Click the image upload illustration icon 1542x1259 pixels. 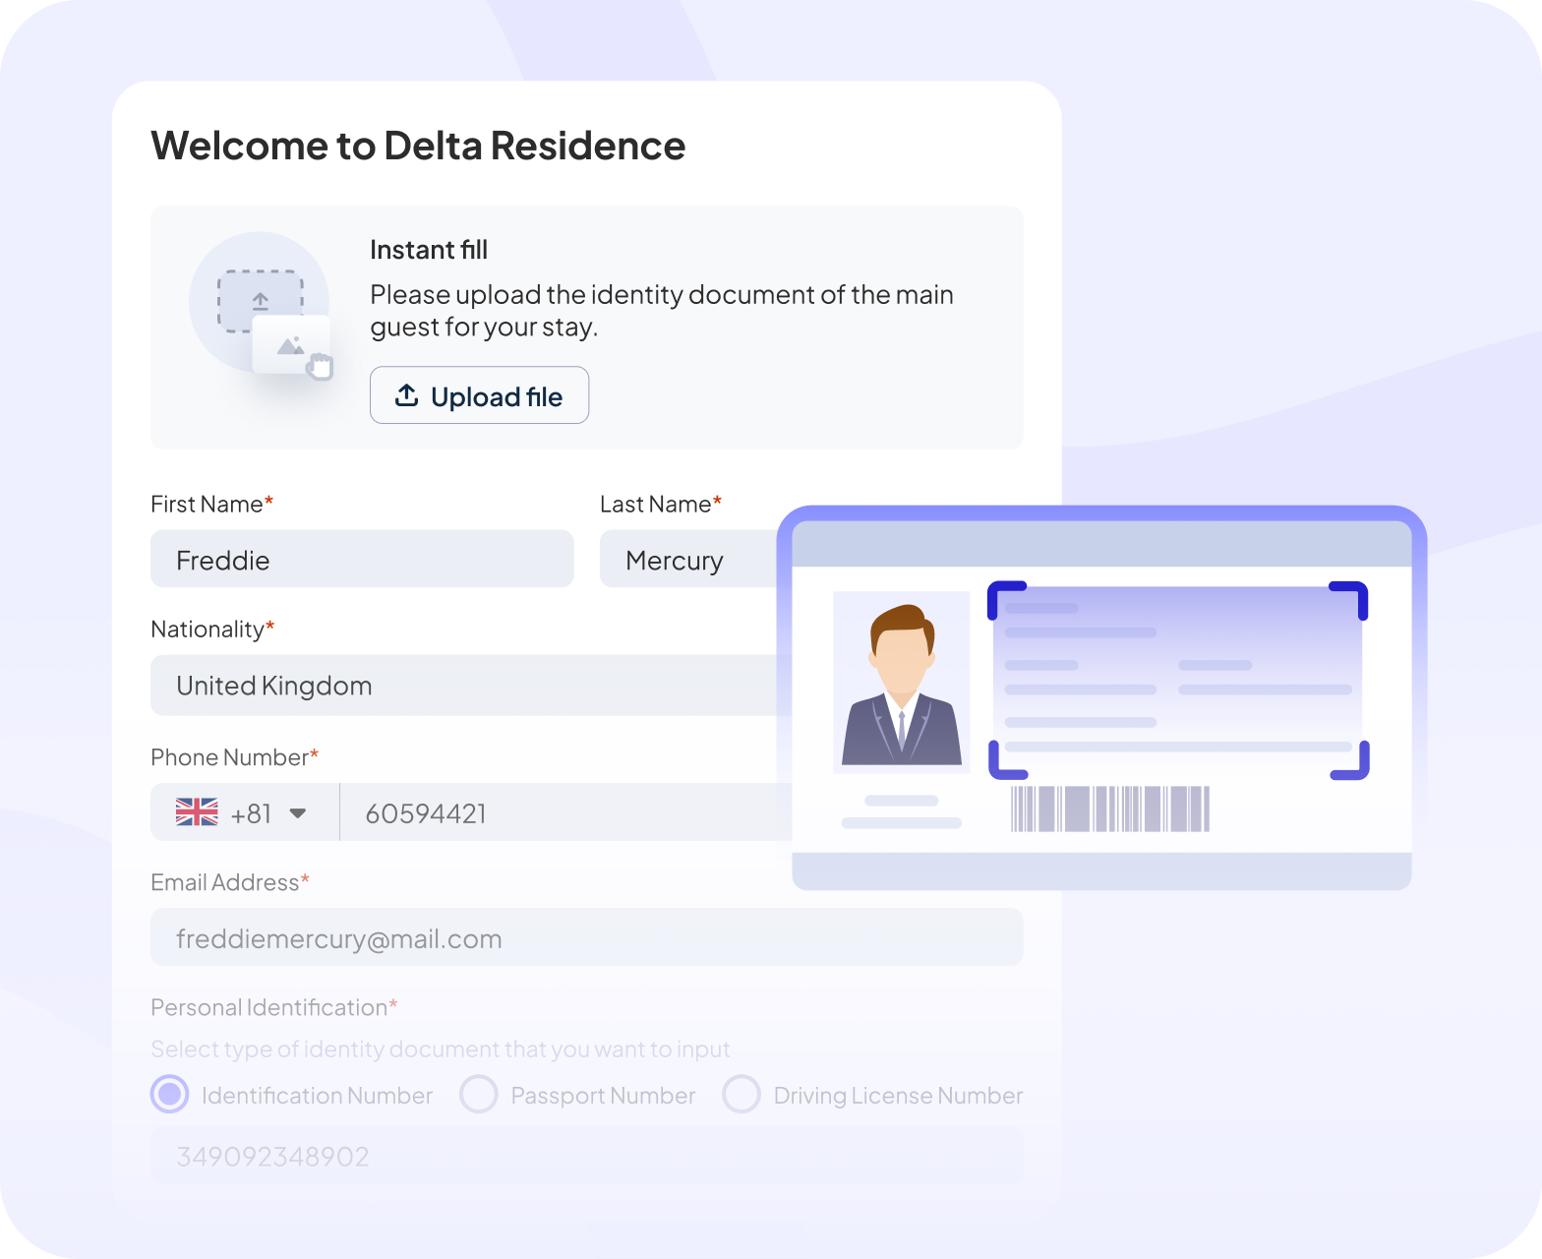click(261, 304)
